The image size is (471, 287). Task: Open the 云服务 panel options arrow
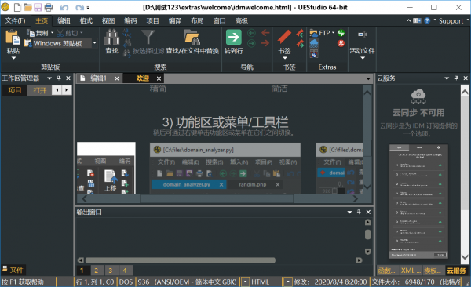click(447, 78)
